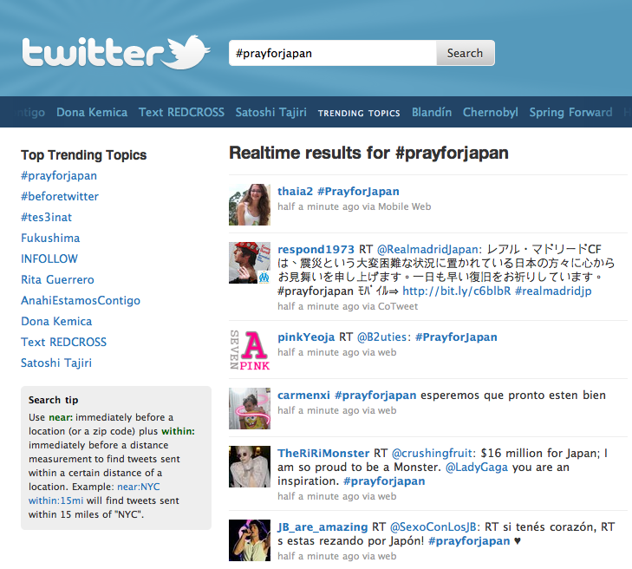Open Text REDCROSS in the trending bar

tap(181, 112)
